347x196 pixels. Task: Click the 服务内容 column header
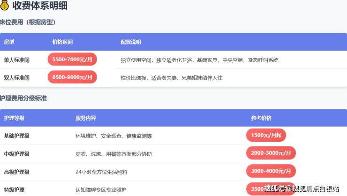point(85,118)
